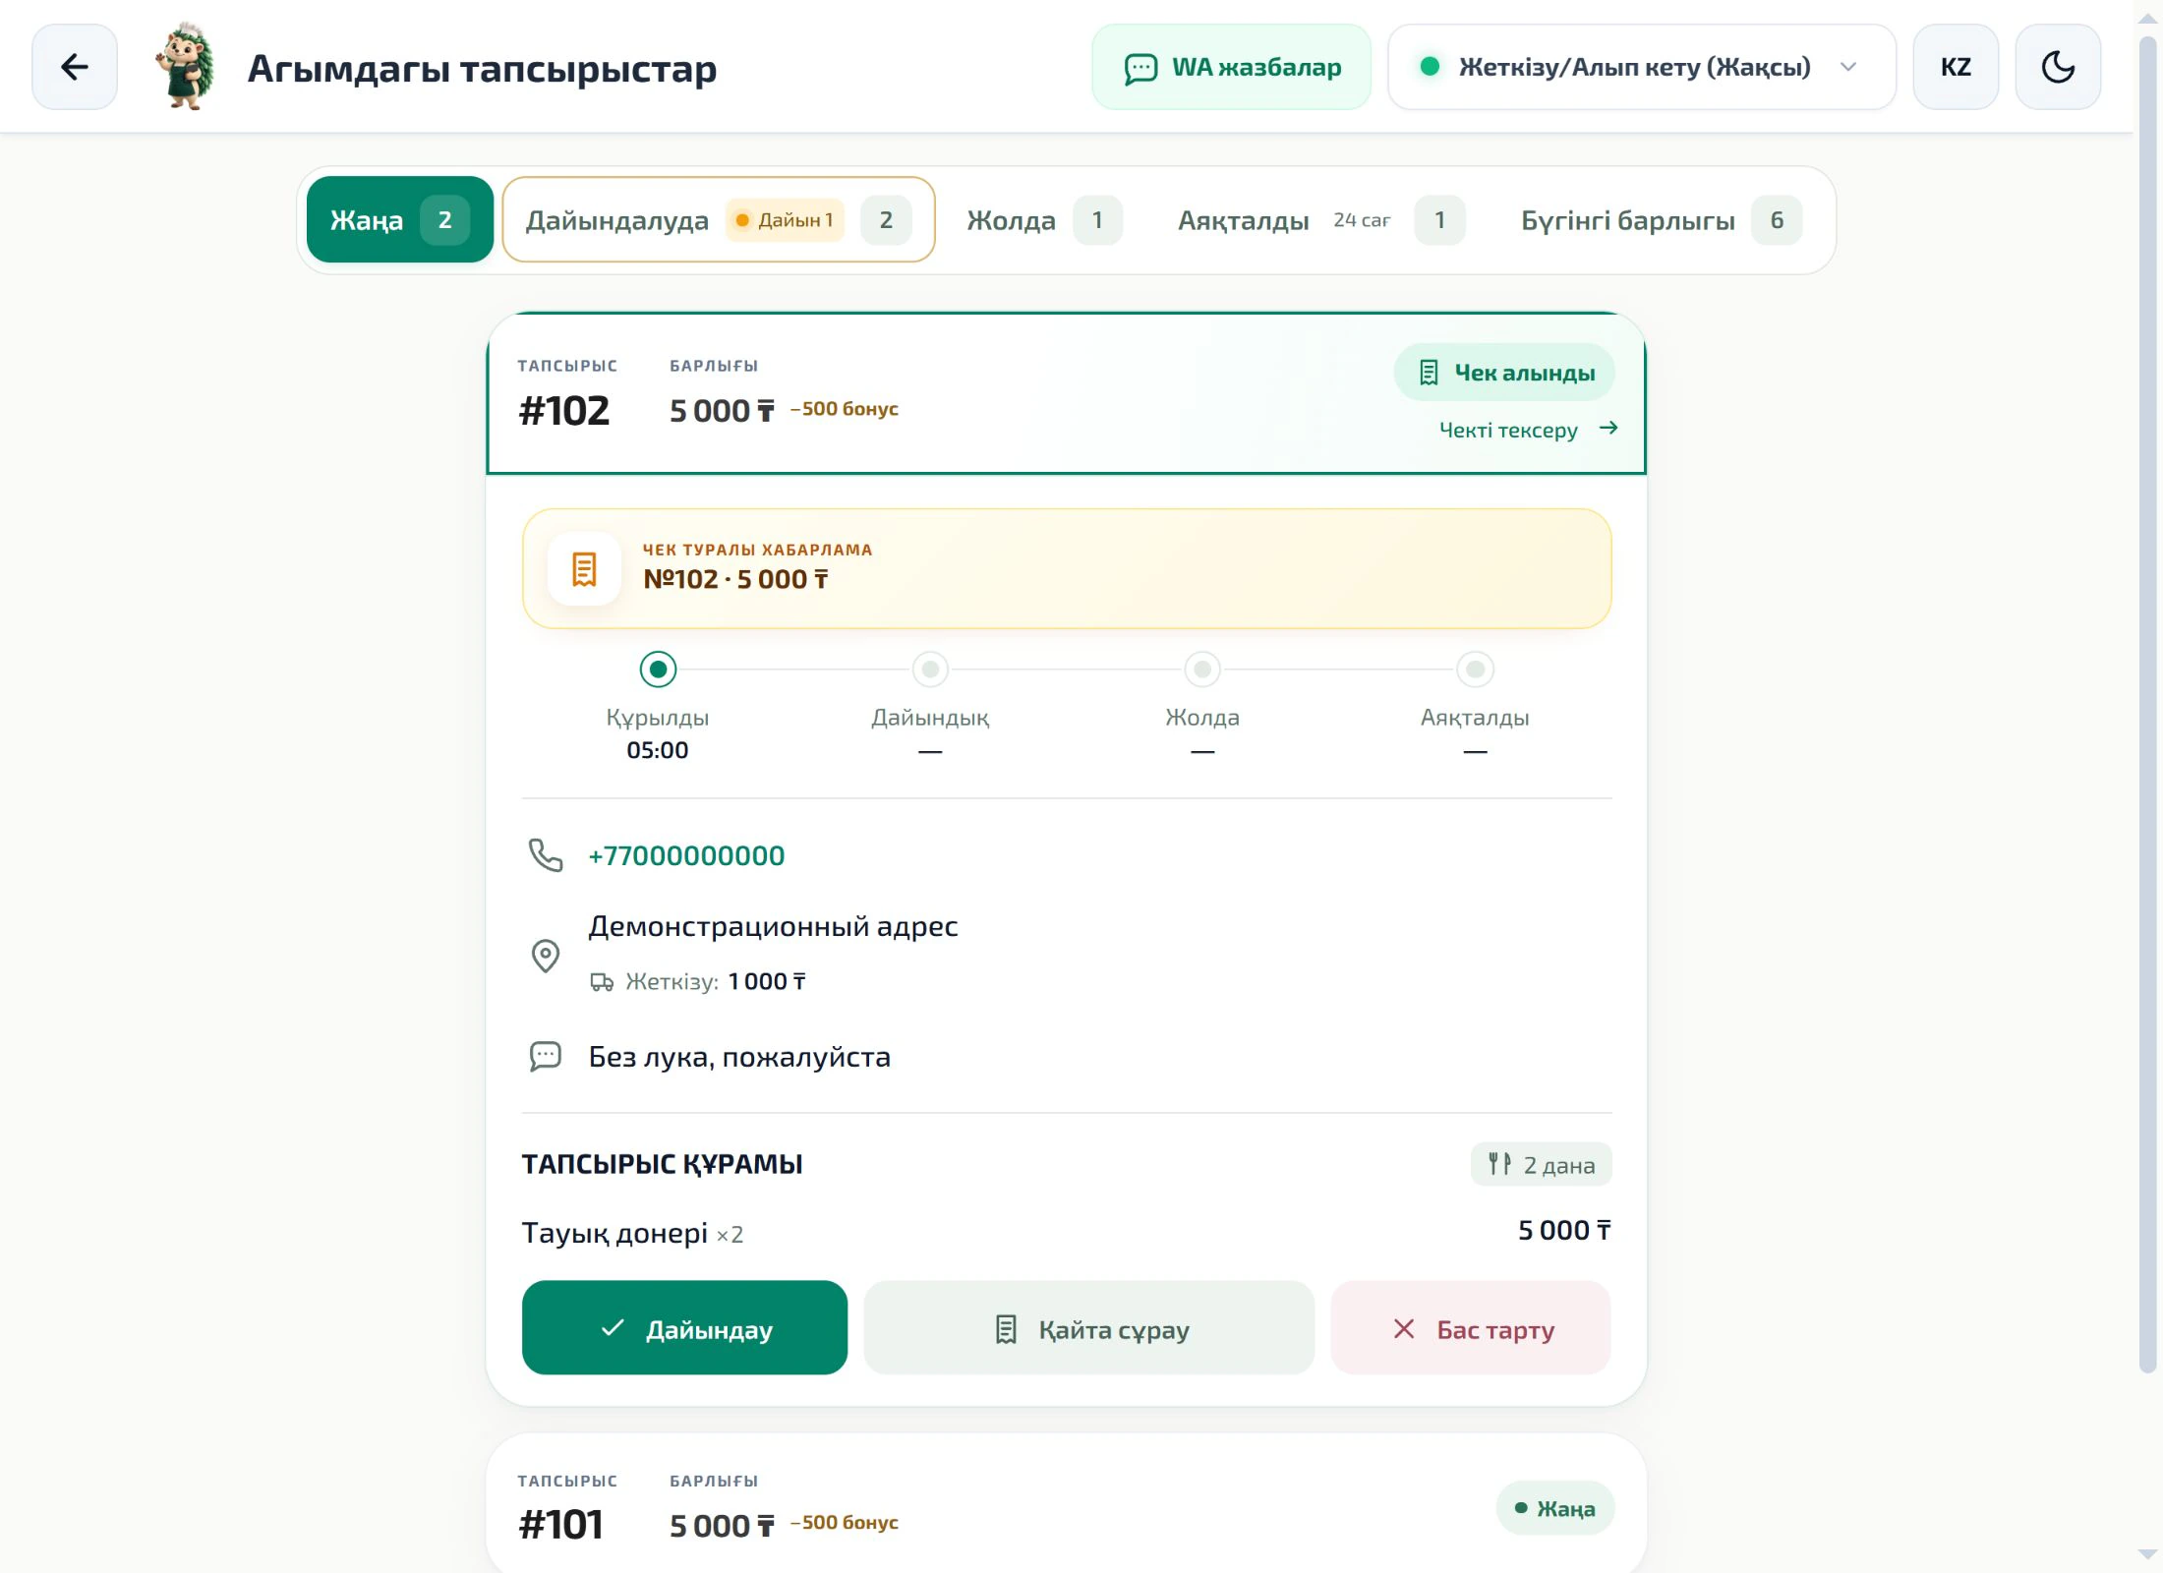The height and width of the screenshot is (1573, 2163).
Task: Click the Дайындау confirm button
Action: (684, 1328)
